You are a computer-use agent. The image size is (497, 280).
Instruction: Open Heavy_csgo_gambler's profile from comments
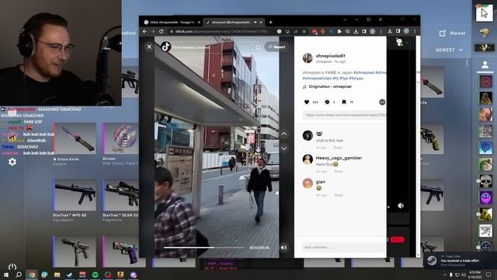(339, 158)
